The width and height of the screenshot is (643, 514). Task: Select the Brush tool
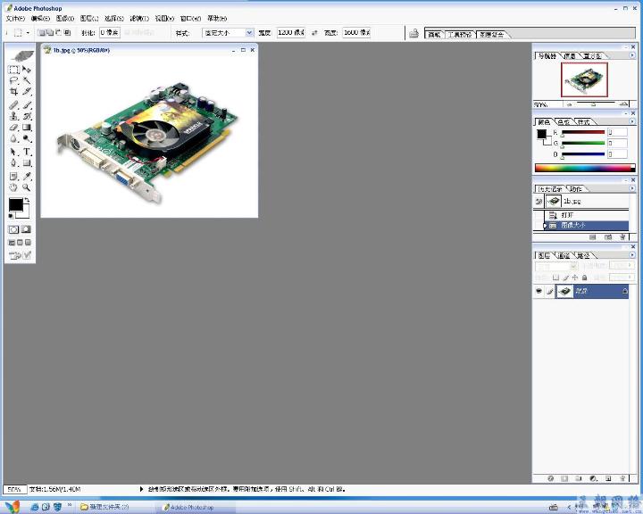point(27,105)
